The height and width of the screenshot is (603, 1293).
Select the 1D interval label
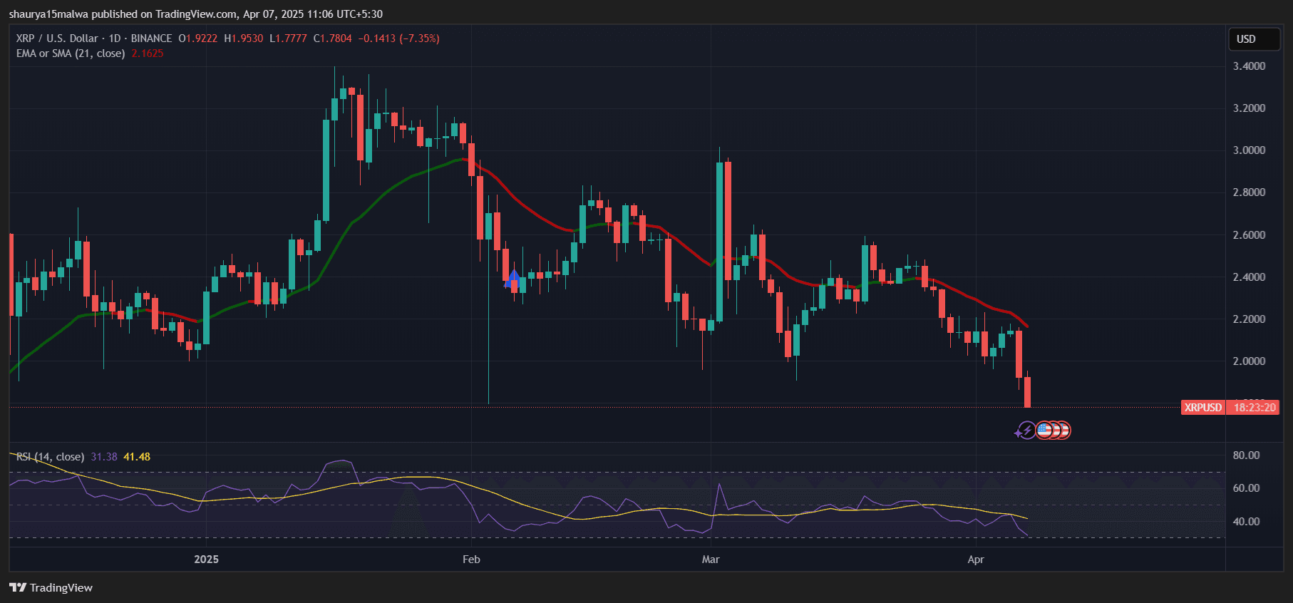(x=115, y=38)
